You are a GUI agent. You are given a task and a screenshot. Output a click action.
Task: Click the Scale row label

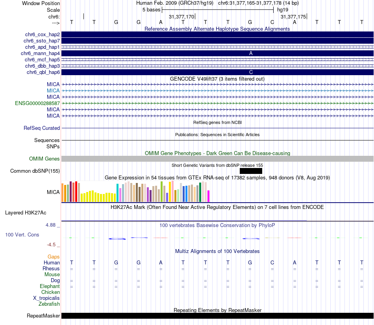[x=53, y=10]
